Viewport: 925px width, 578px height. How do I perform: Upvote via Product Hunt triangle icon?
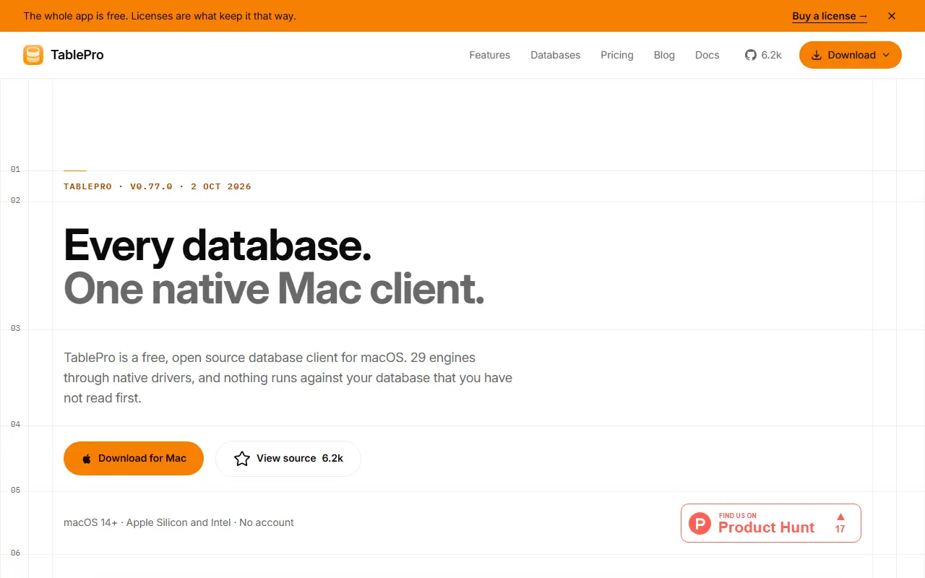(840, 517)
